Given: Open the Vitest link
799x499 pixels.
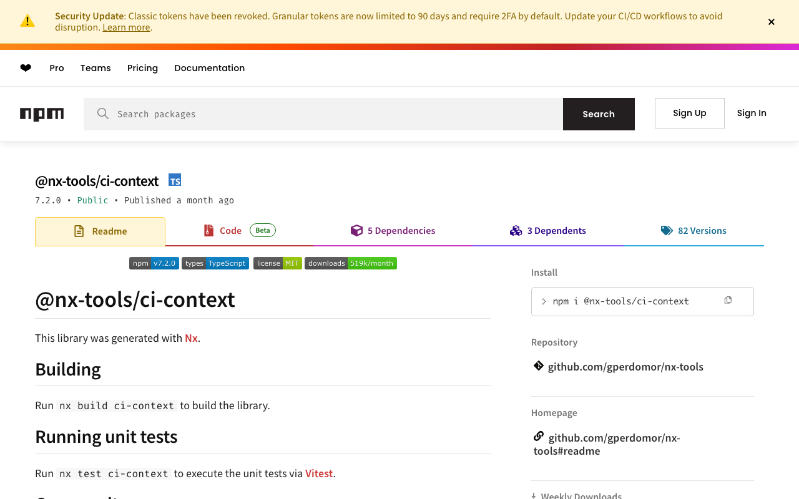Looking at the screenshot, I should tap(319, 473).
